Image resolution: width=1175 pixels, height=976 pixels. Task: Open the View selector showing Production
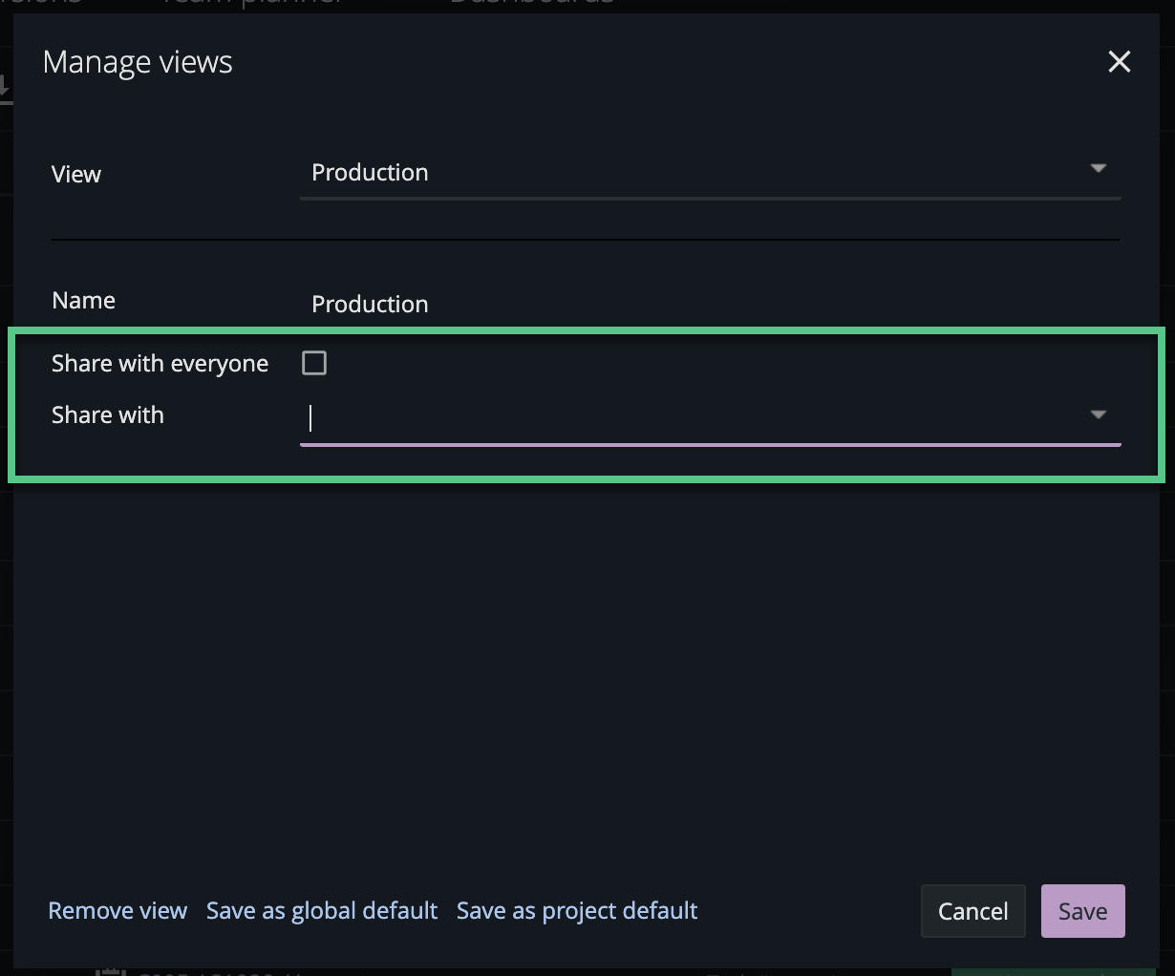669,173
